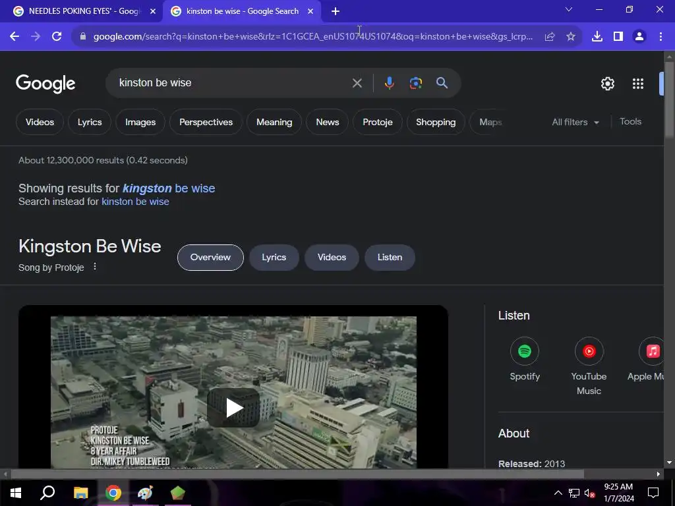Image resolution: width=675 pixels, height=506 pixels.
Task: Open muted volume tray icon
Action: [x=589, y=493]
